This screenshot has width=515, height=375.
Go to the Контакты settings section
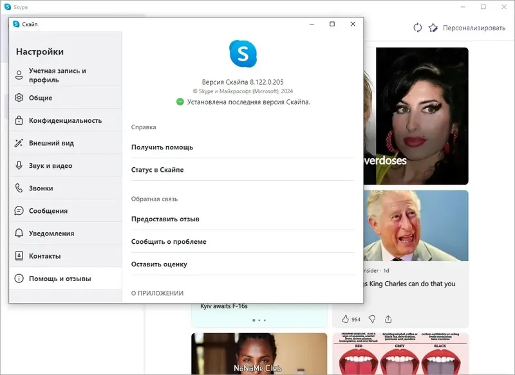click(66, 256)
